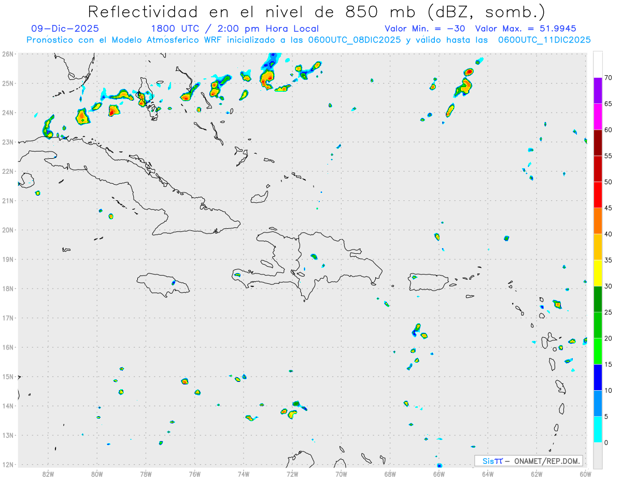Click the latitude label '22N'
This screenshot has height=481, width=622.
[x=7, y=171]
